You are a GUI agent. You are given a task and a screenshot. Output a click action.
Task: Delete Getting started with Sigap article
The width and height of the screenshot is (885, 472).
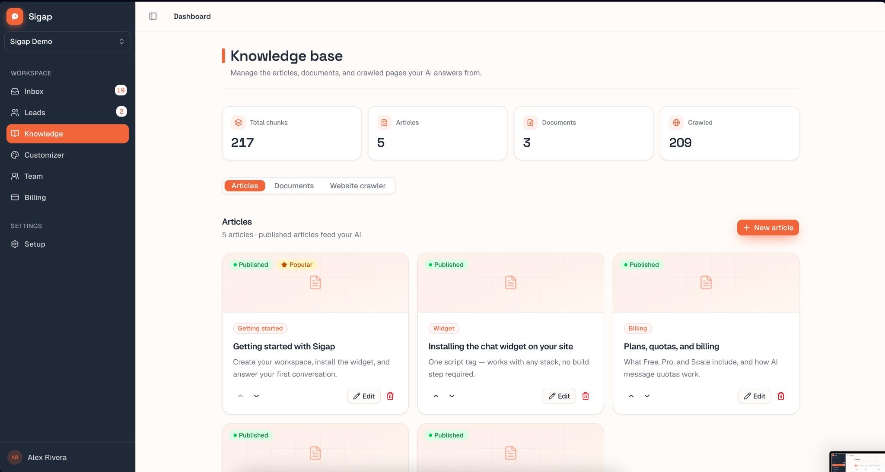(x=390, y=396)
